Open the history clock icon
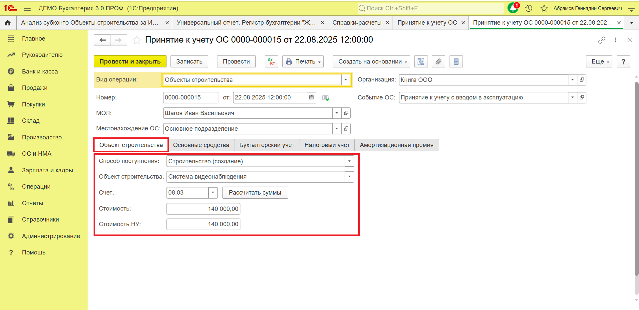This screenshot has height=310, width=639. (529, 8)
